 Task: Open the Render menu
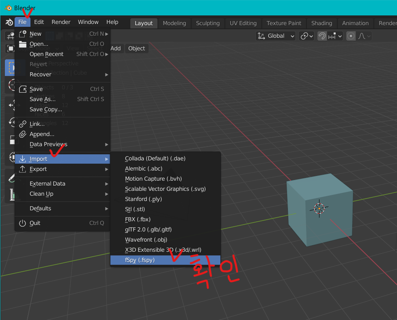[61, 22]
